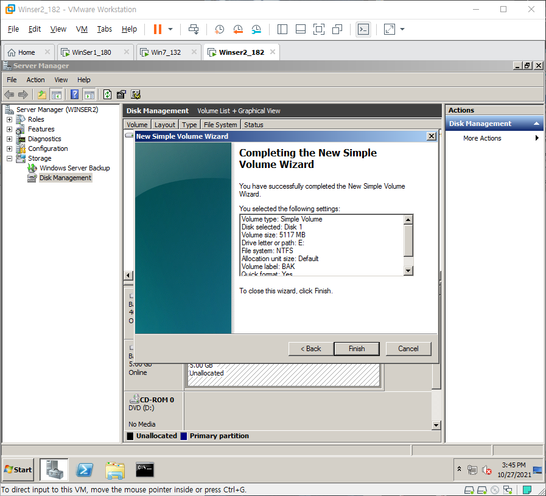The height and width of the screenshot is (496, 546).
Task: Enter full screen mode
Action: [318, 29]
